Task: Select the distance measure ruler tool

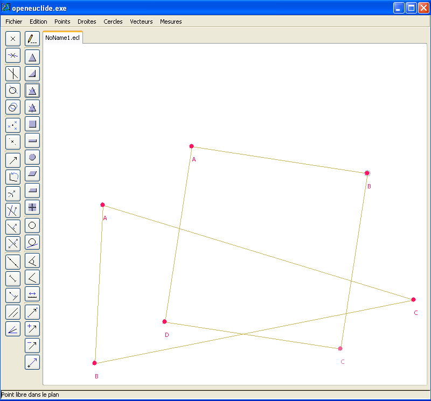Action: coord(32,294)
